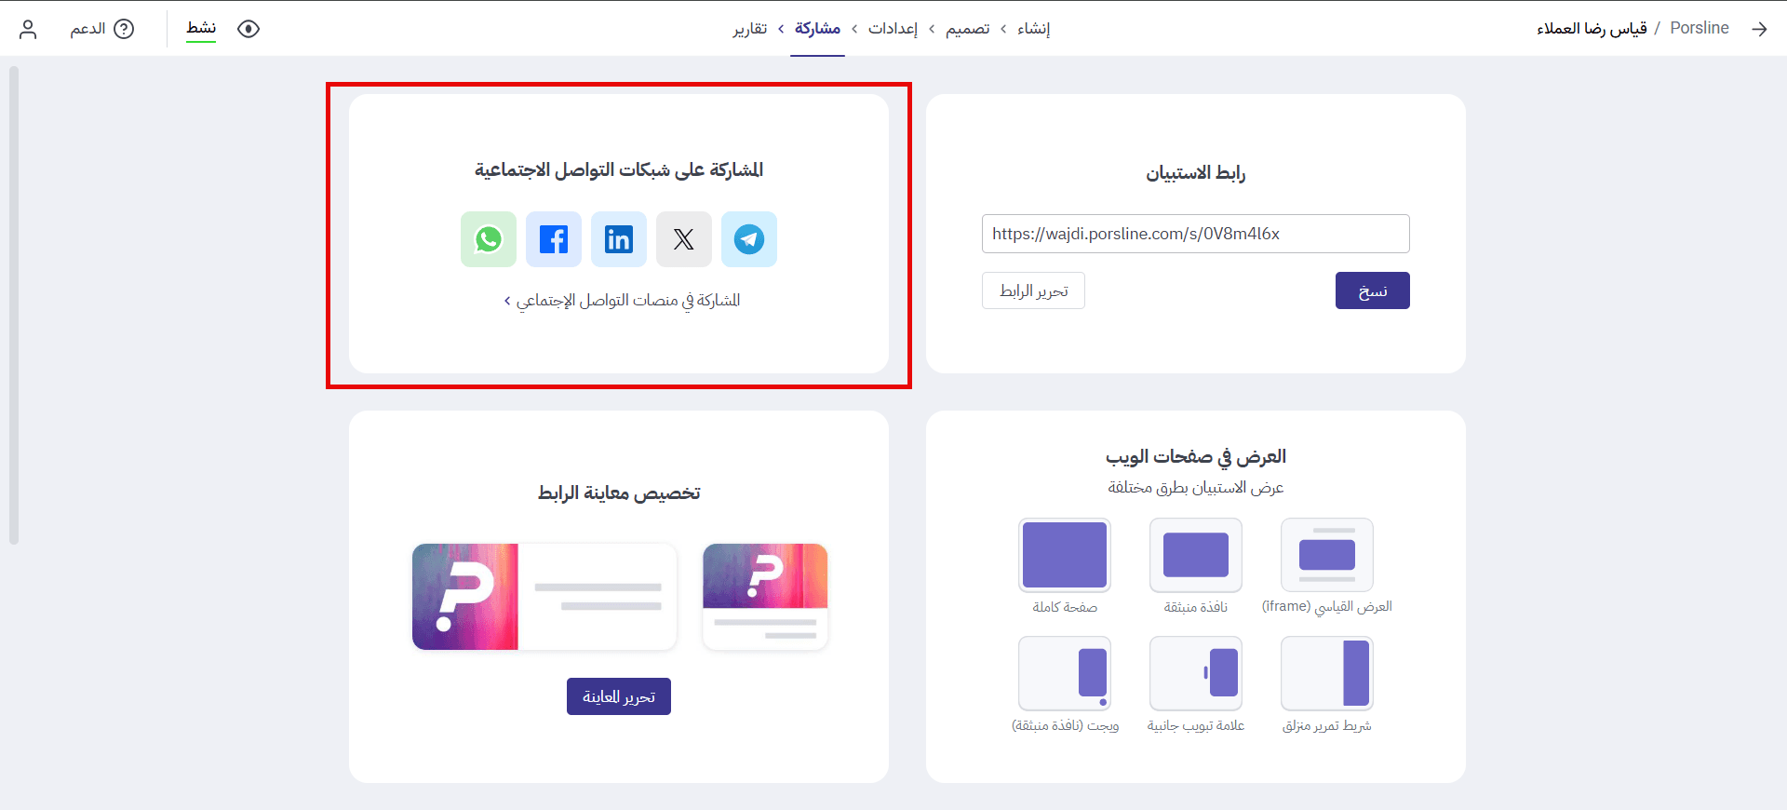
Task: Open the user account profile icon
Action: click(28, 29)
